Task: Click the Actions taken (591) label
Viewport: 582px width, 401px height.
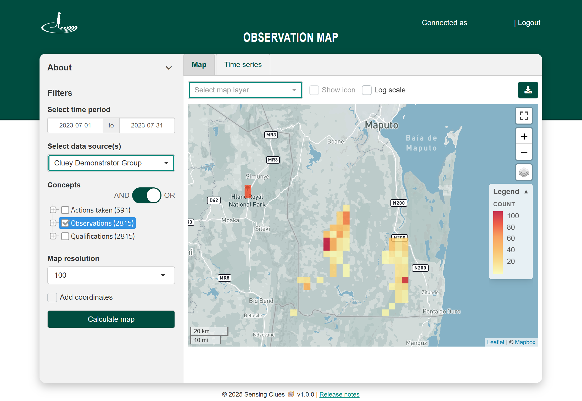Action: click(100, 210)
